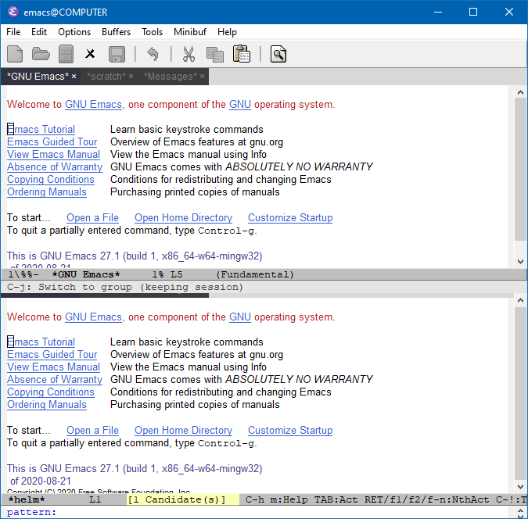The height and width of the screenshot is (519, 528).
Task: Follow GNU operating system link in upper window
Action: tap(240, 104)
